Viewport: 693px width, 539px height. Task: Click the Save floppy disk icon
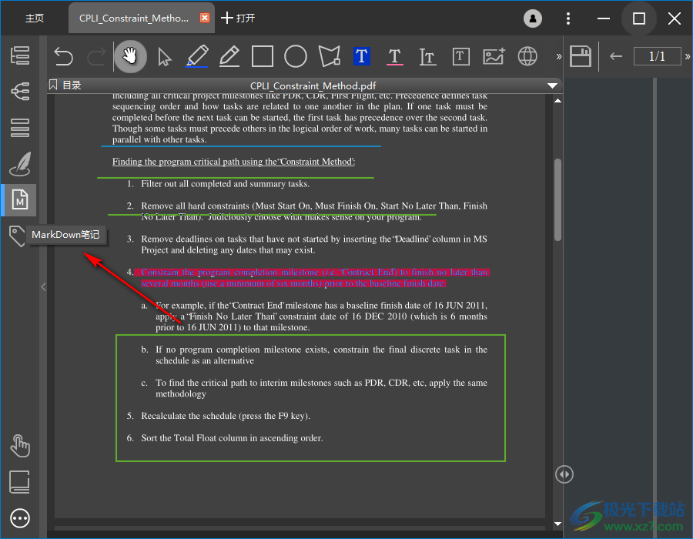coord(581,56)
